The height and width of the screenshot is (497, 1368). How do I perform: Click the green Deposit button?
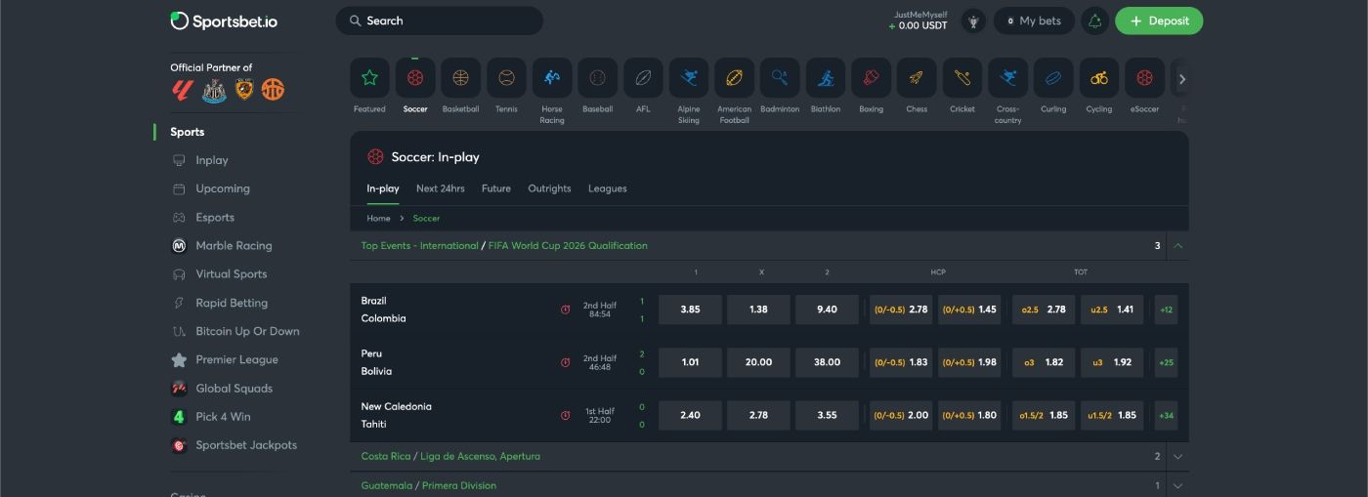[x=1159, y=21]
